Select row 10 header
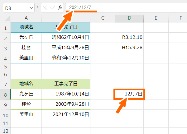 6,115
